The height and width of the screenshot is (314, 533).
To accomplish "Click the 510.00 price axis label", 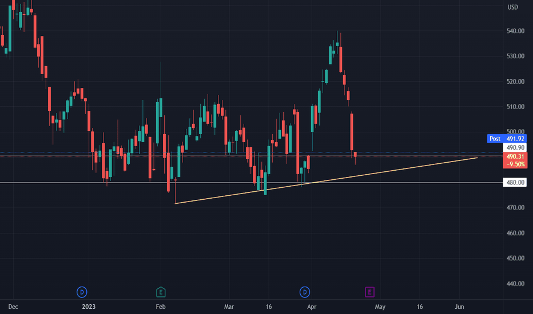I will click(515, 107).
